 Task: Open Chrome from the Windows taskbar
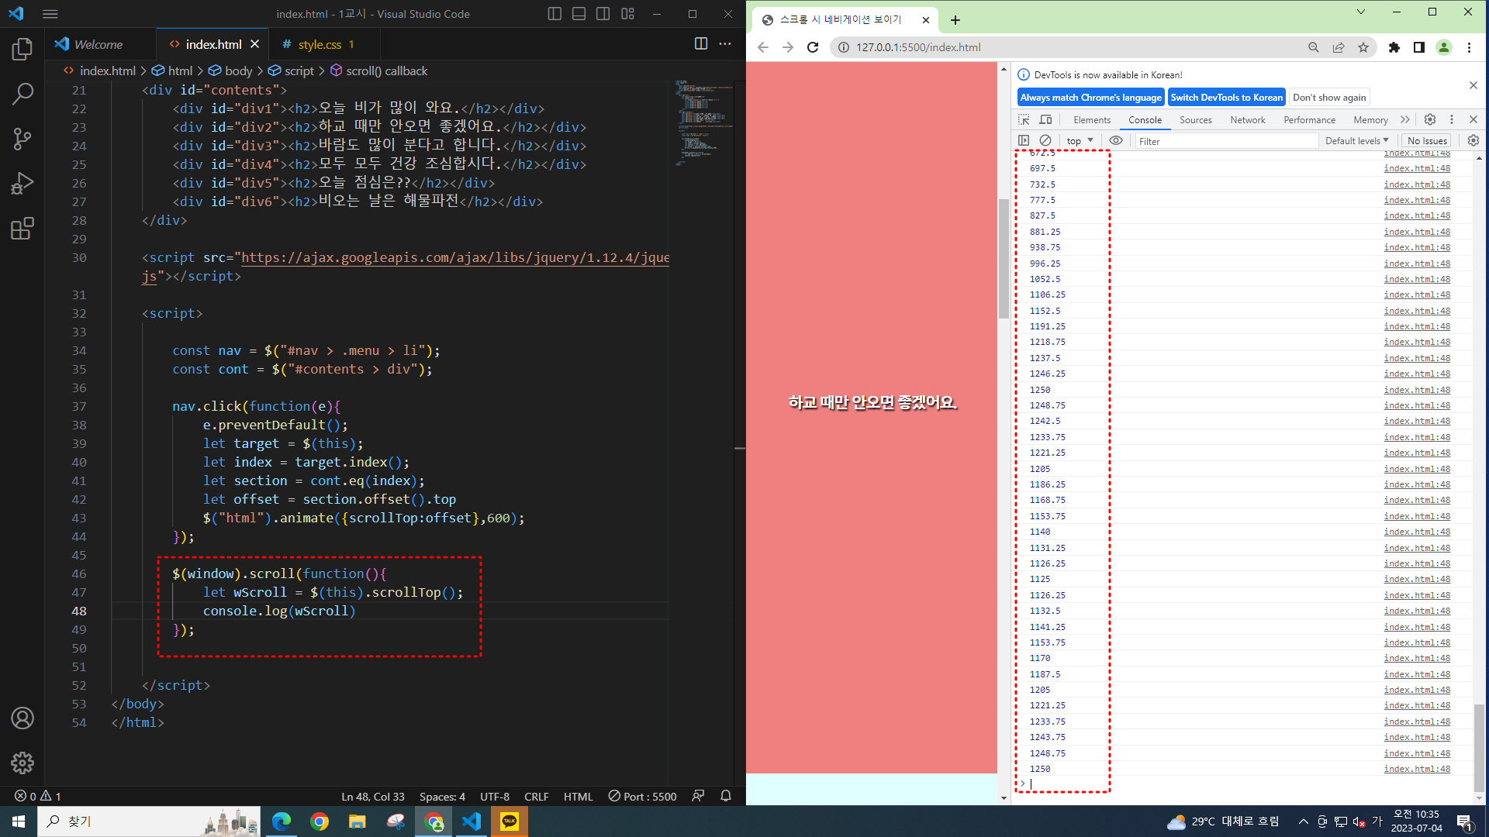[319, 821]
